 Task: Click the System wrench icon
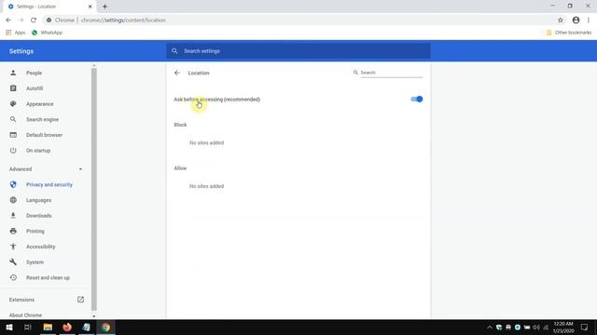click(x=13, y=262)
